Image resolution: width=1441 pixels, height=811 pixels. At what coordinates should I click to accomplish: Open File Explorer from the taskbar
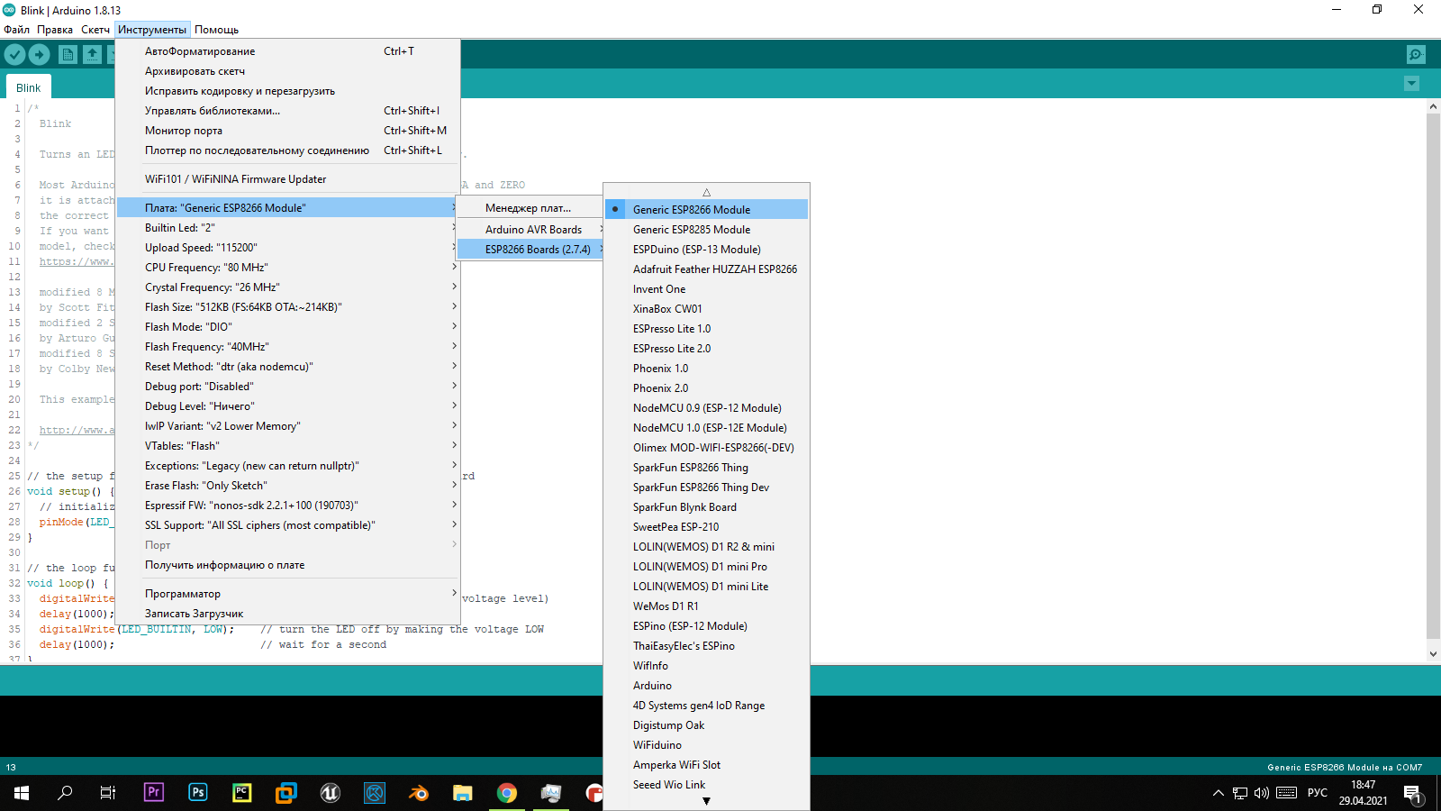463,793
